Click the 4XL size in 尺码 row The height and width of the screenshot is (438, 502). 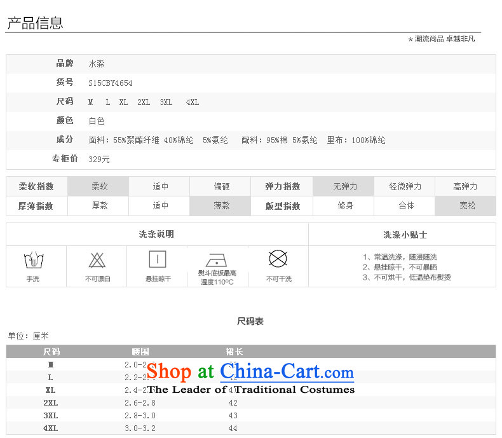tap(192, 102)
